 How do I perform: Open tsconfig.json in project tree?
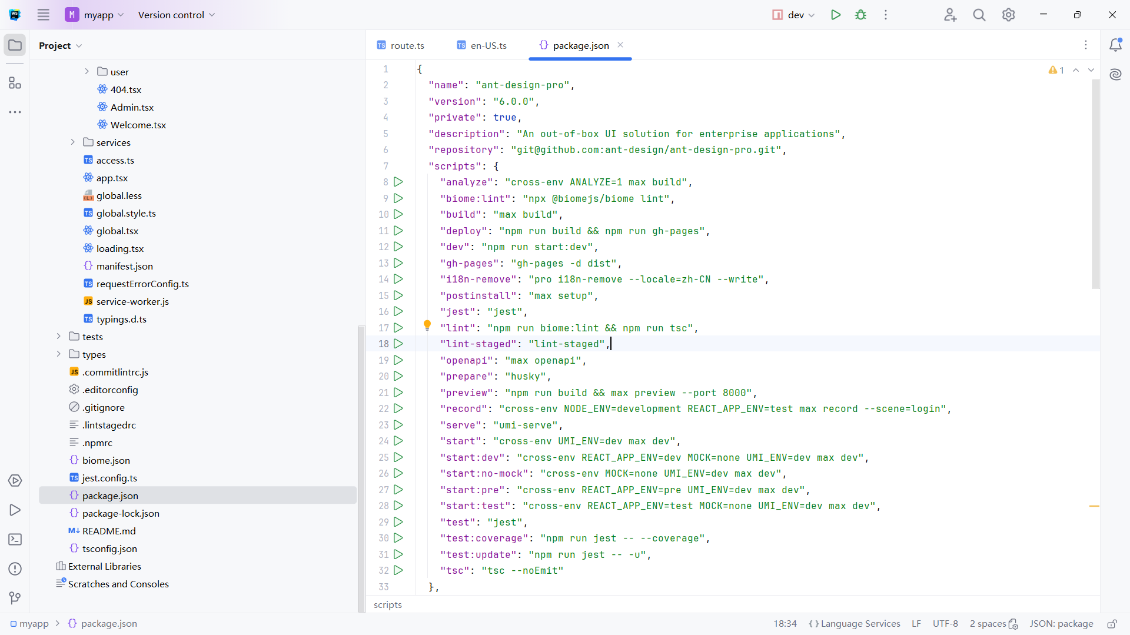(109, 548)
